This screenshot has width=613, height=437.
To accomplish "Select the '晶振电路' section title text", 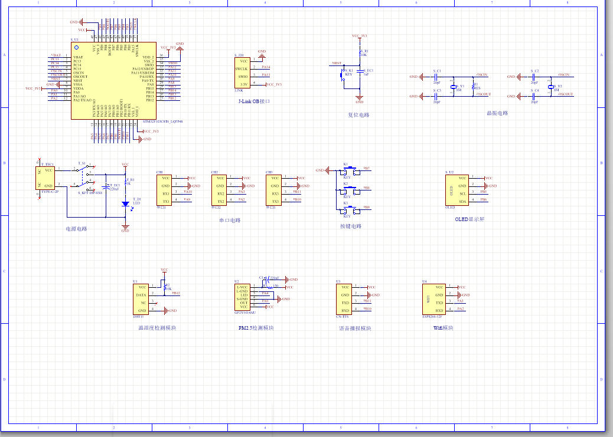I will 497,113.
